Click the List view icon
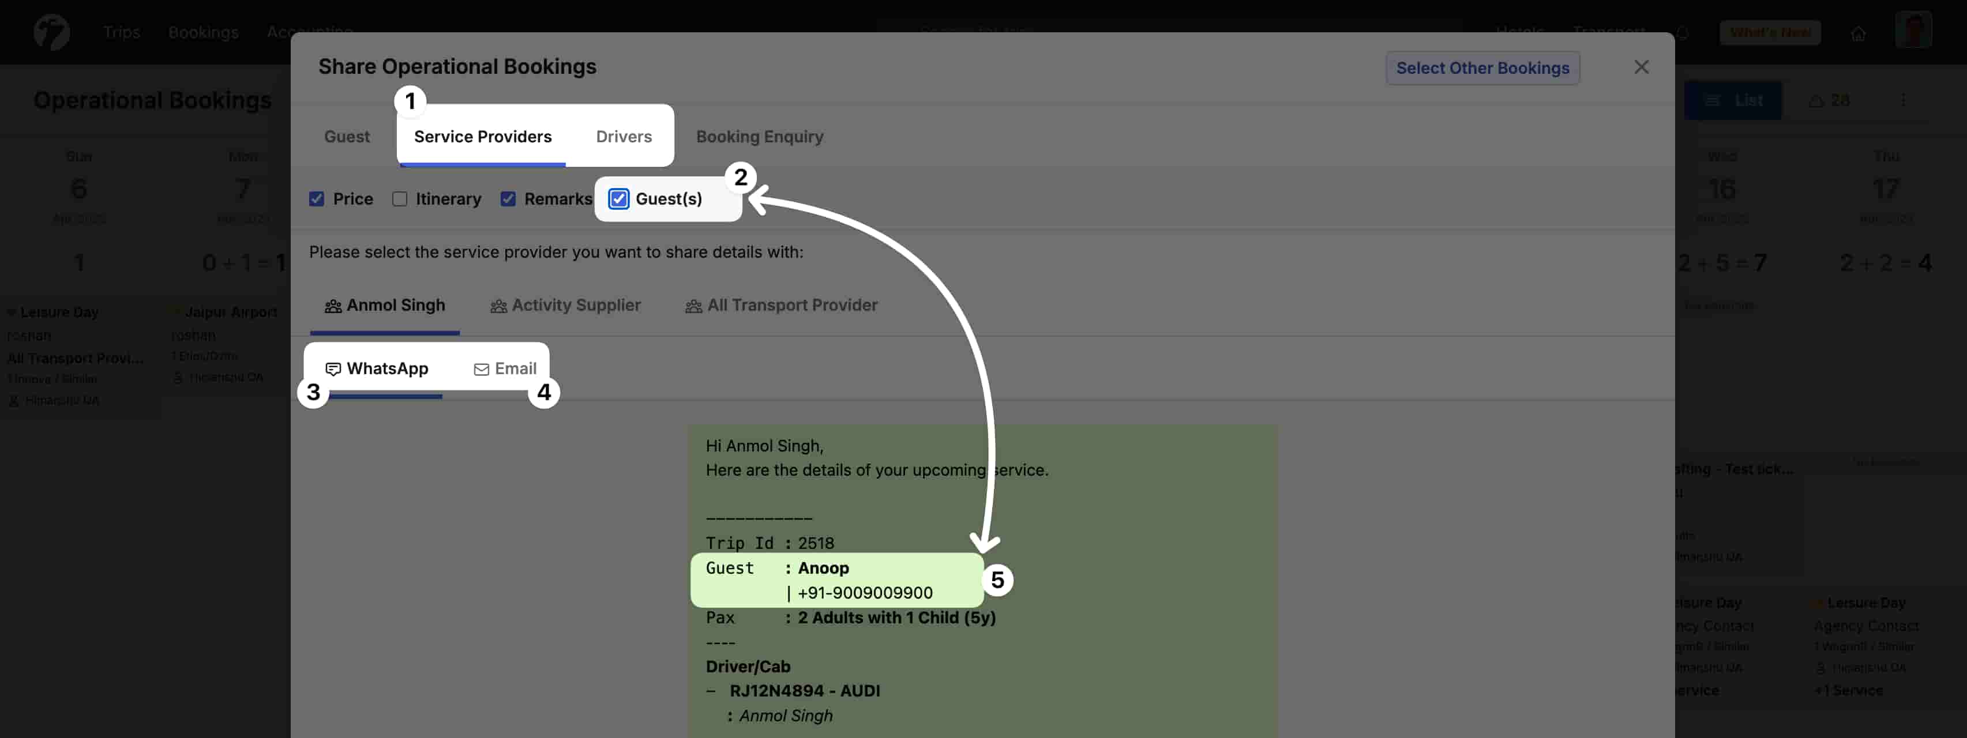Image resolution: width=1967 pixels, height=738 pixels. [x=1713, y=100]
